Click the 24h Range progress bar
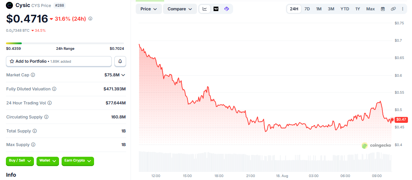The height and width of the screenshot is (180, 412). (65, 43)
